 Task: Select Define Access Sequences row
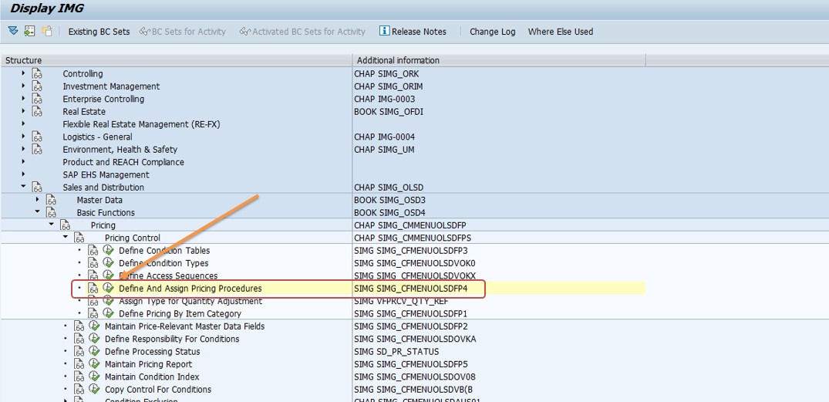point(168,275)
